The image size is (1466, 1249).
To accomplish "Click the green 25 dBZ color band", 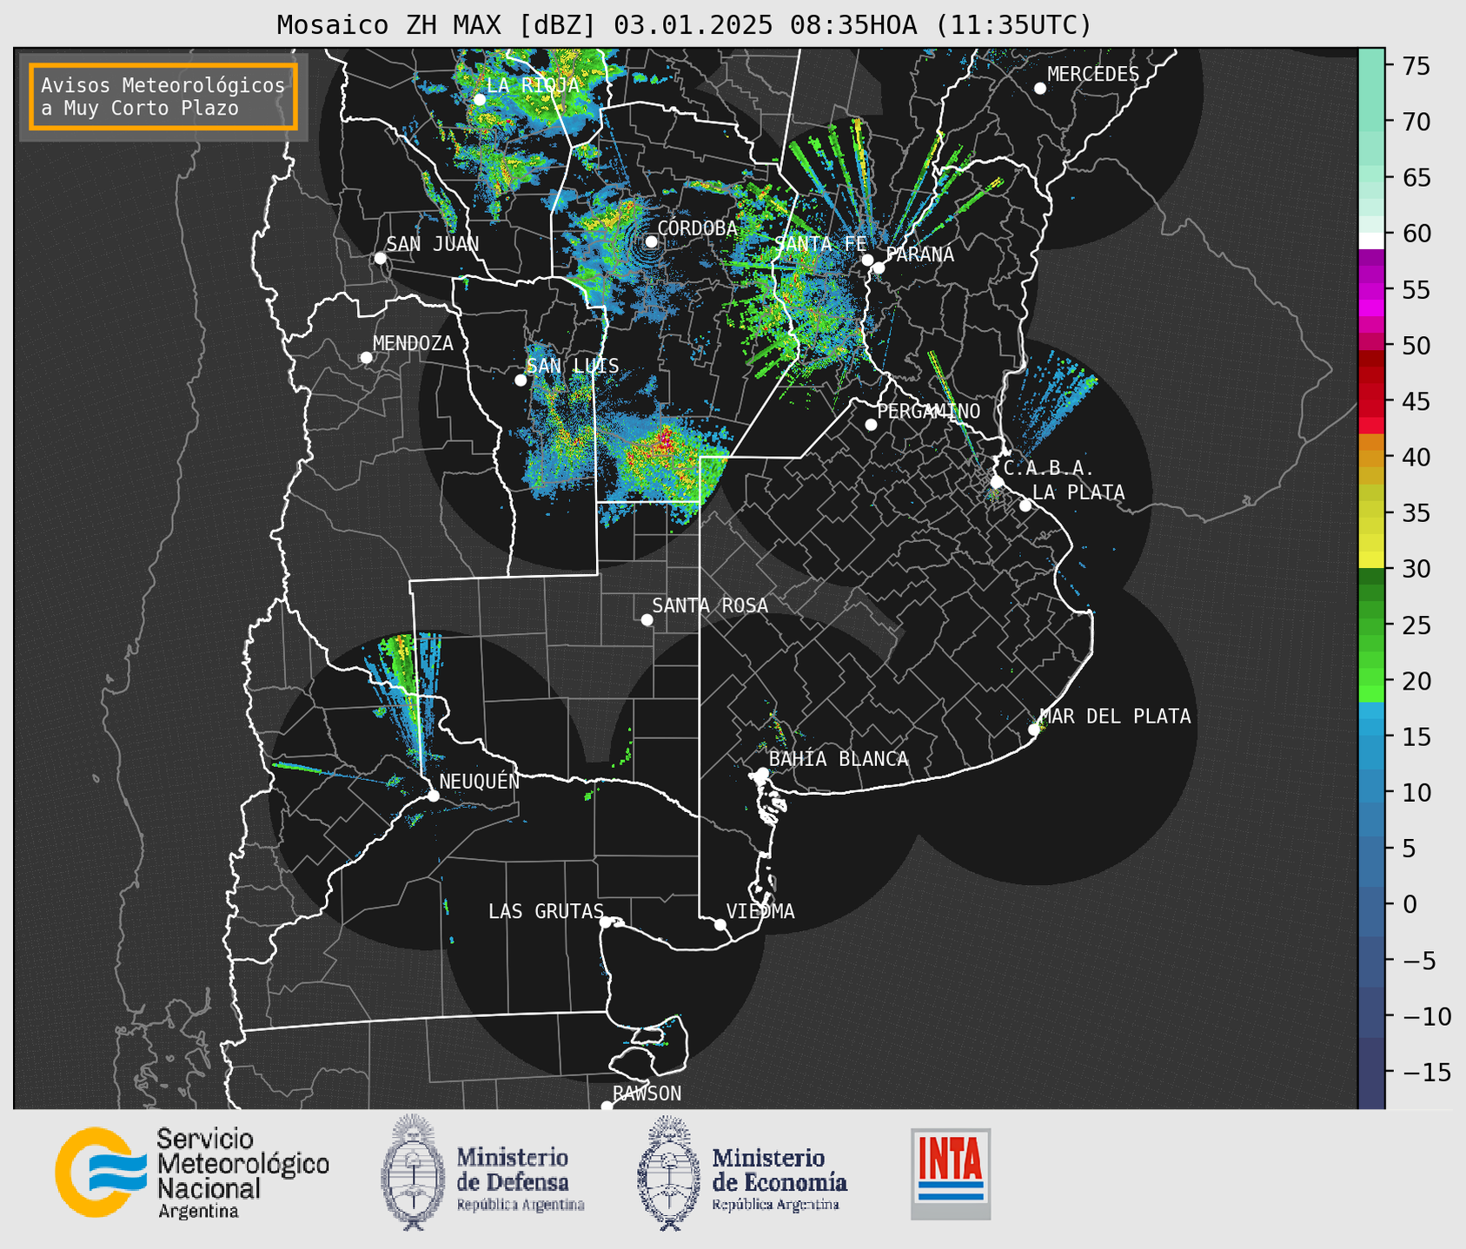I will (x=1371, y=625).
